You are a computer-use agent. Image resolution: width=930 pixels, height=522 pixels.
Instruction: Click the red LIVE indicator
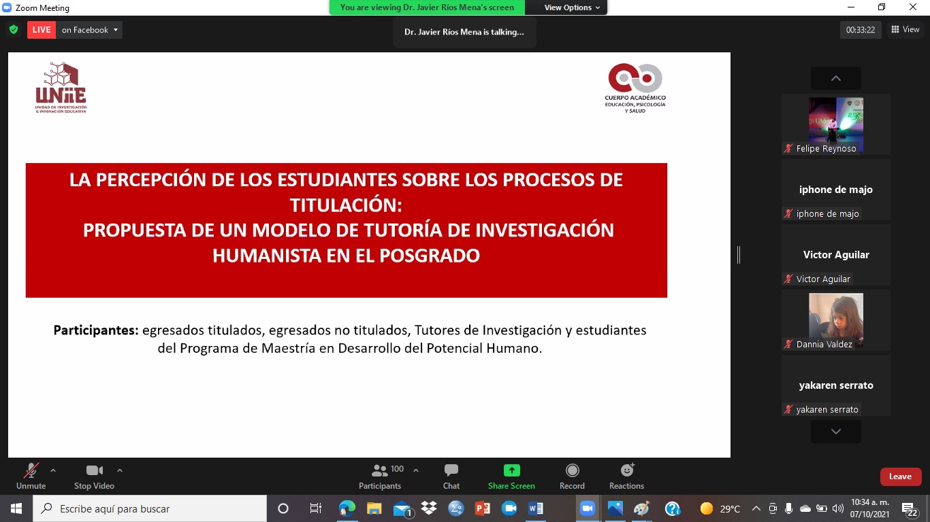[x=42, y=30]
